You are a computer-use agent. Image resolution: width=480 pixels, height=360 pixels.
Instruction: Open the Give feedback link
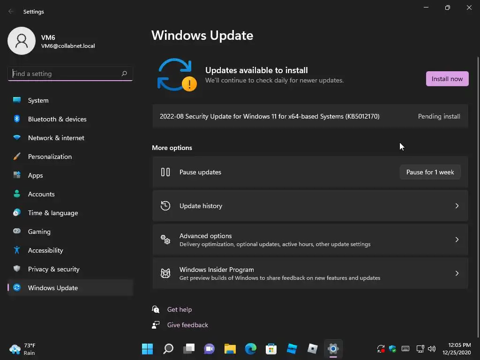[x=187, y=325]
